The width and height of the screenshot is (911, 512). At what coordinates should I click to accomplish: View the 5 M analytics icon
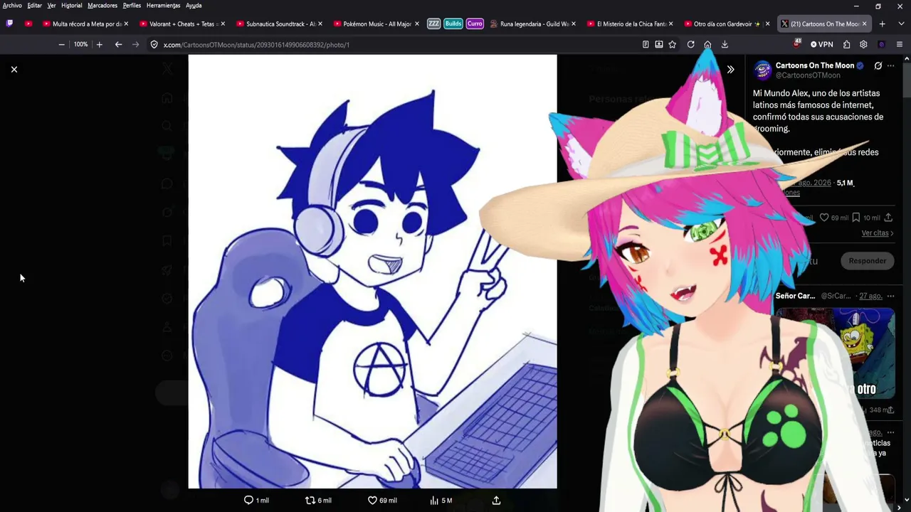tap(434, 500)
